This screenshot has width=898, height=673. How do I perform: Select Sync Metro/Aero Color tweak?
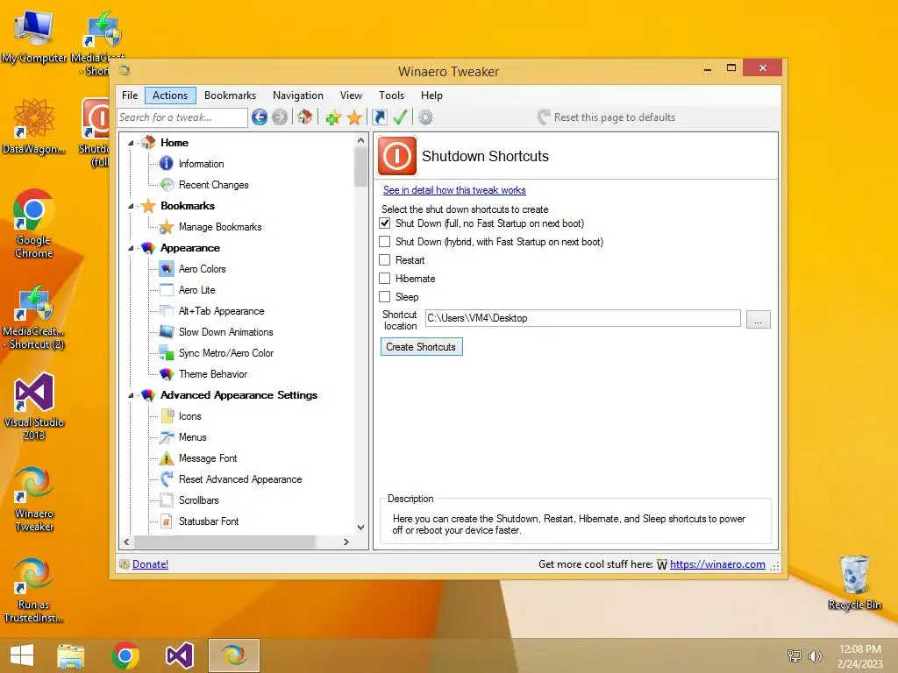(x=225, y=353)
